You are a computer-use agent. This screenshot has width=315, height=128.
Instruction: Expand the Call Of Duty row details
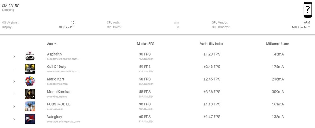pos(14,69)
